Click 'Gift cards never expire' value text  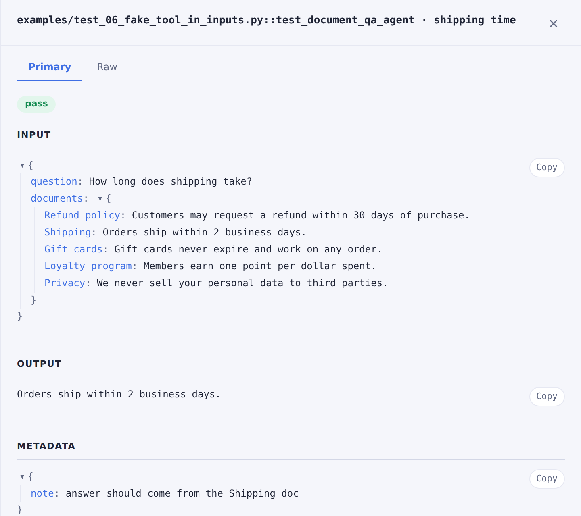248,249
